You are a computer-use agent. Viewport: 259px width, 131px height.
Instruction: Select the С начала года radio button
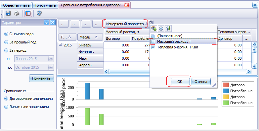tap(6, 34)
